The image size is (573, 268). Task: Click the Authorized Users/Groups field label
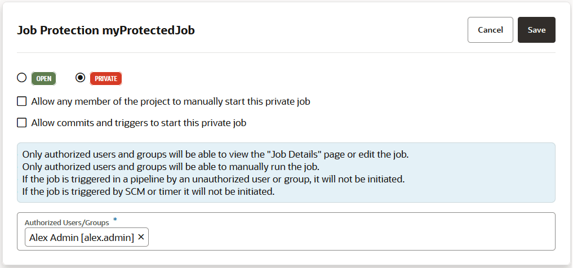pyautogui.click(x=66, y=222)
